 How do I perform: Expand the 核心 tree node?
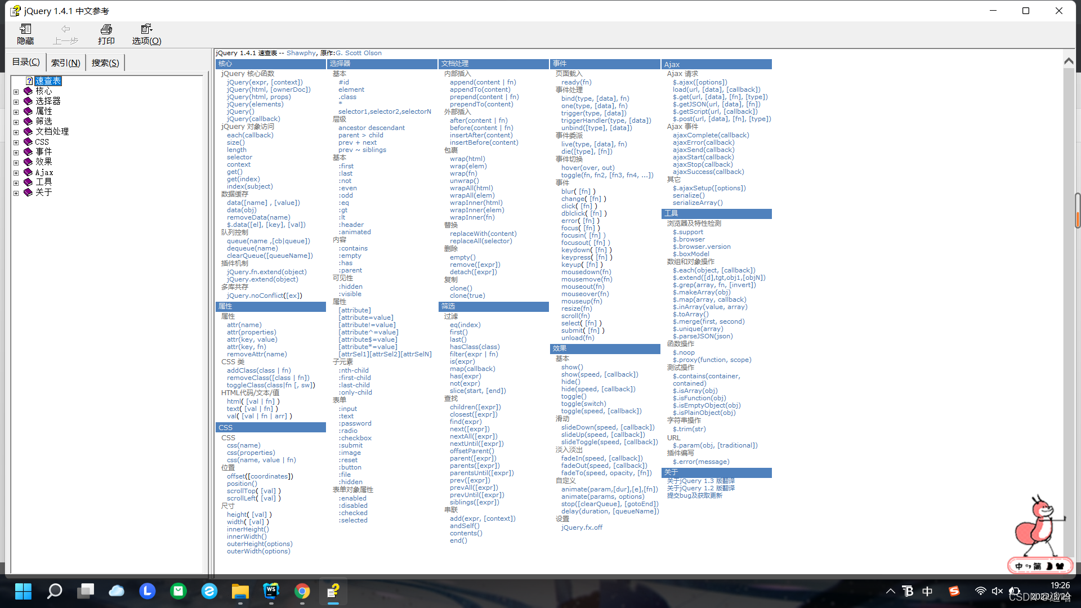tap(16, 92)
